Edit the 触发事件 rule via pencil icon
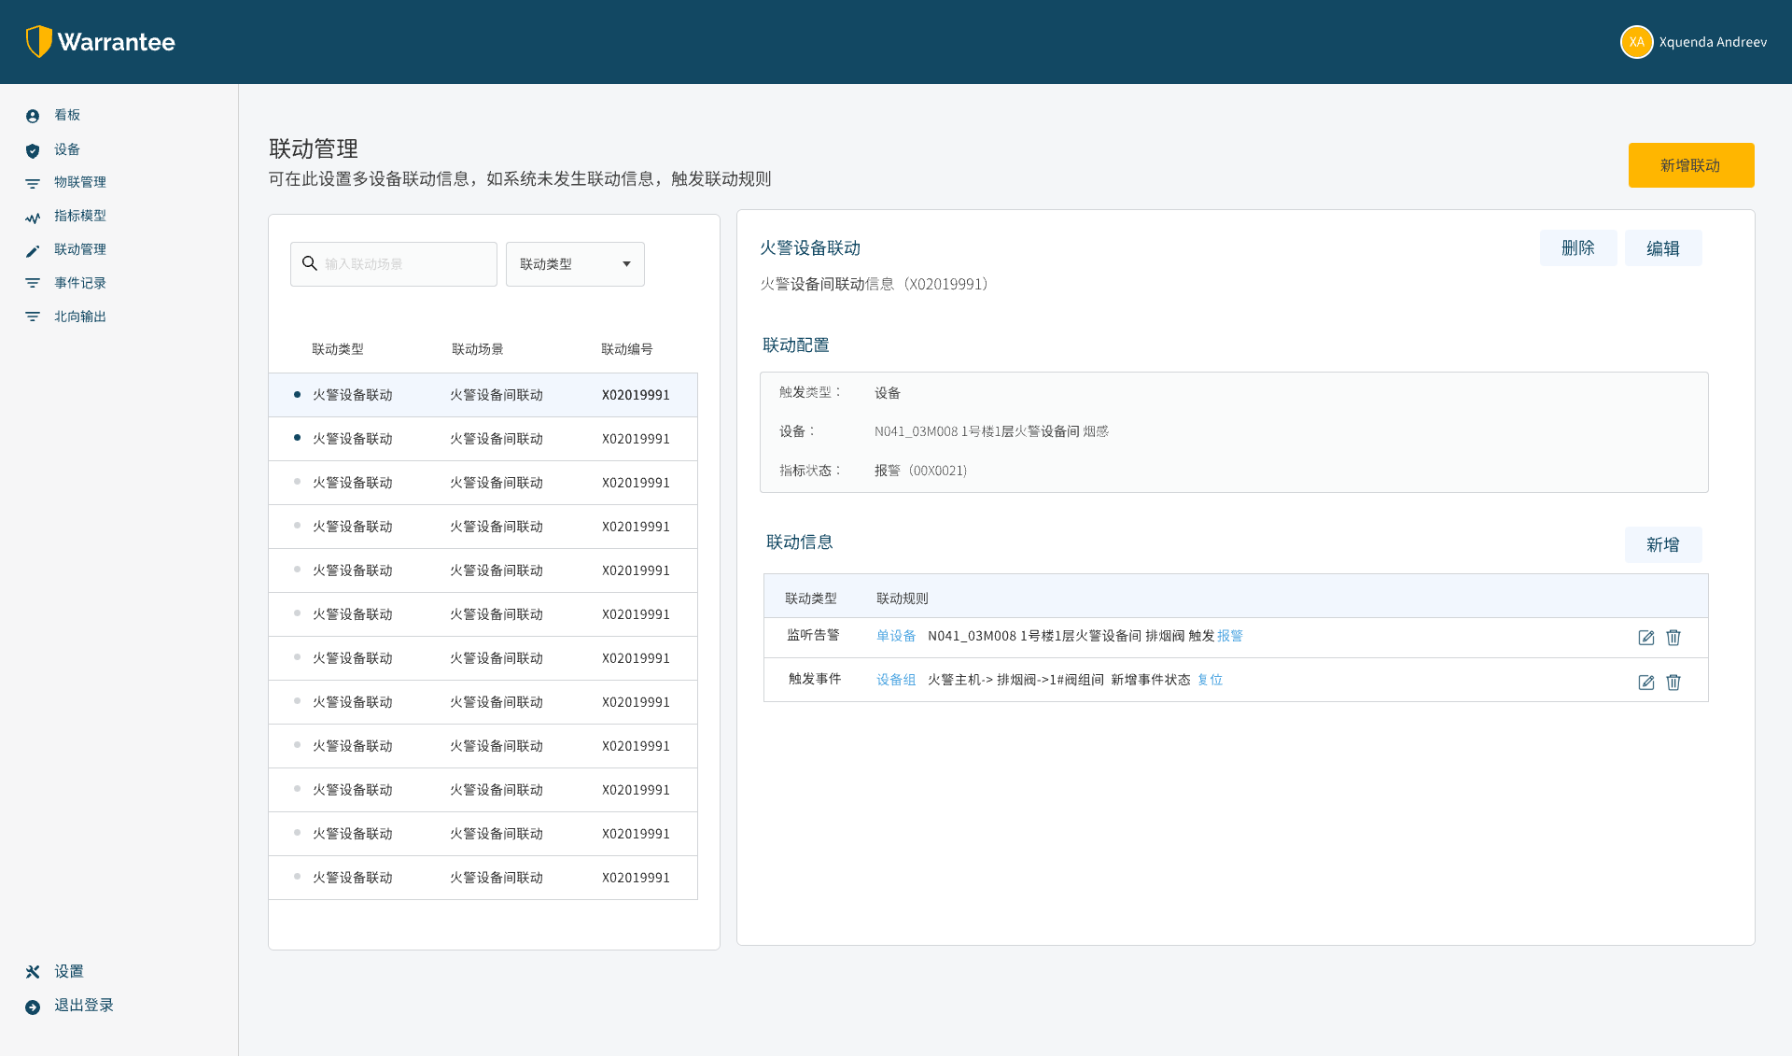Viewport: 1792px width, 1056px height. (1646, 683)
